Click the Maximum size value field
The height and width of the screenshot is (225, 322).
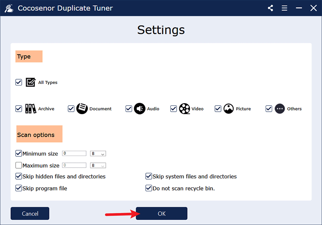pos(74,165)
